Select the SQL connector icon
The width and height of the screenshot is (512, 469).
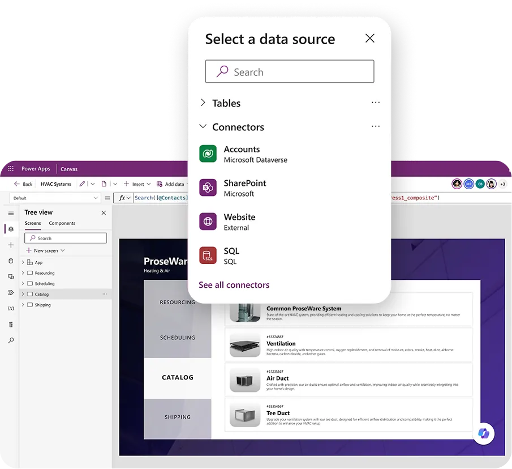(208, 255)
